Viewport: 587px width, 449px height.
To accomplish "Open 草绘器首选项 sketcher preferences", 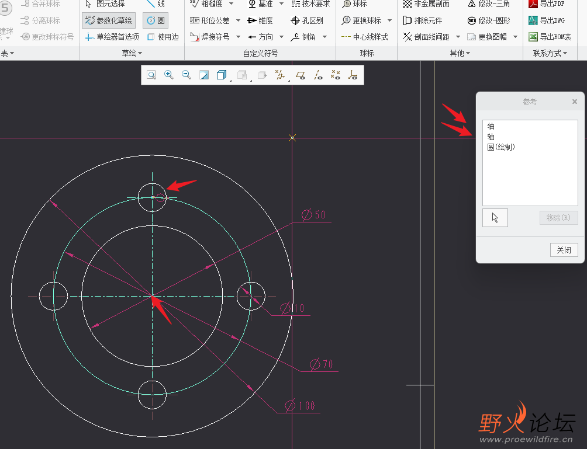I will (112, 37).
